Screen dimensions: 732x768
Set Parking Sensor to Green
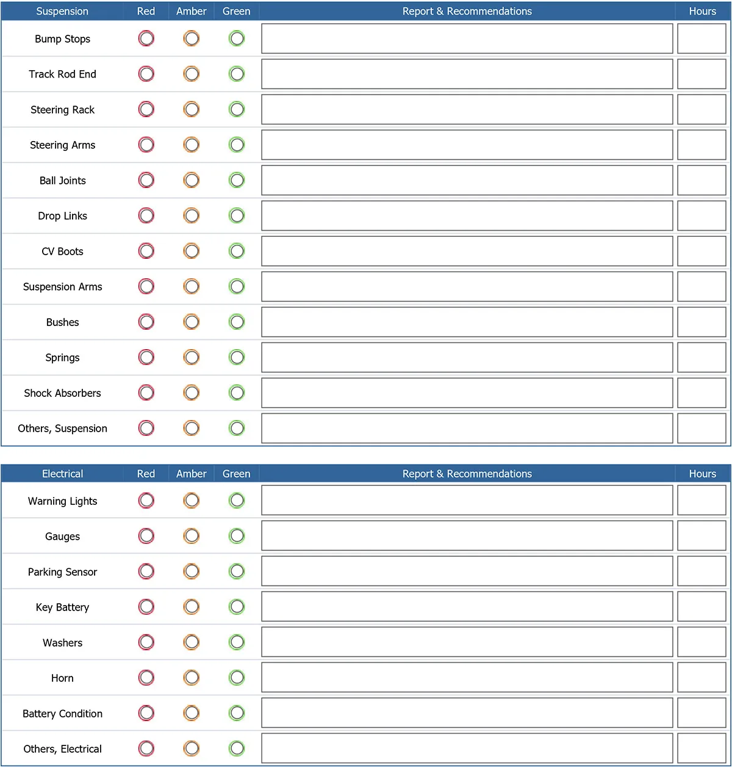pyautogui.click(x=237, y=571)
